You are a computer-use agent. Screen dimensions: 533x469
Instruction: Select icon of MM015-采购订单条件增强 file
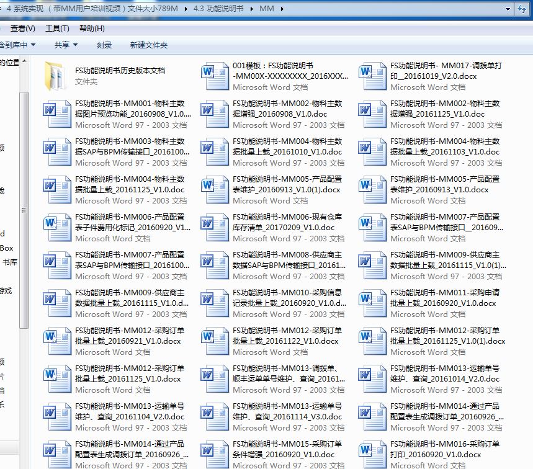pyautogui.click(x=215, y=454)
